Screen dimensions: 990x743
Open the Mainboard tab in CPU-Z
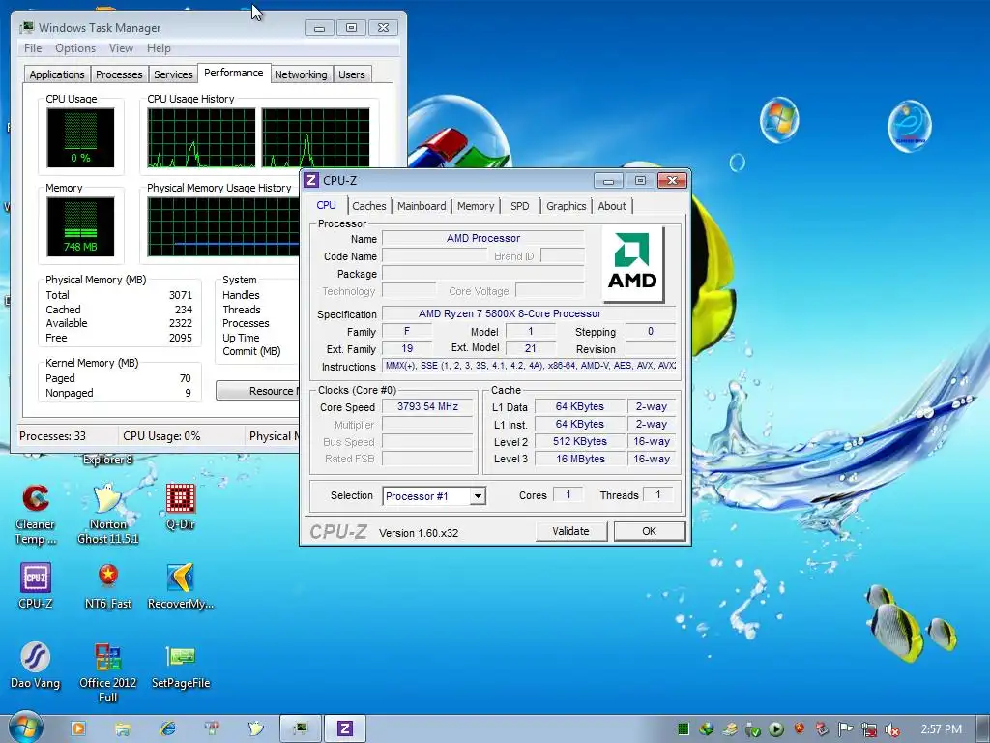(x=422, y=206)
